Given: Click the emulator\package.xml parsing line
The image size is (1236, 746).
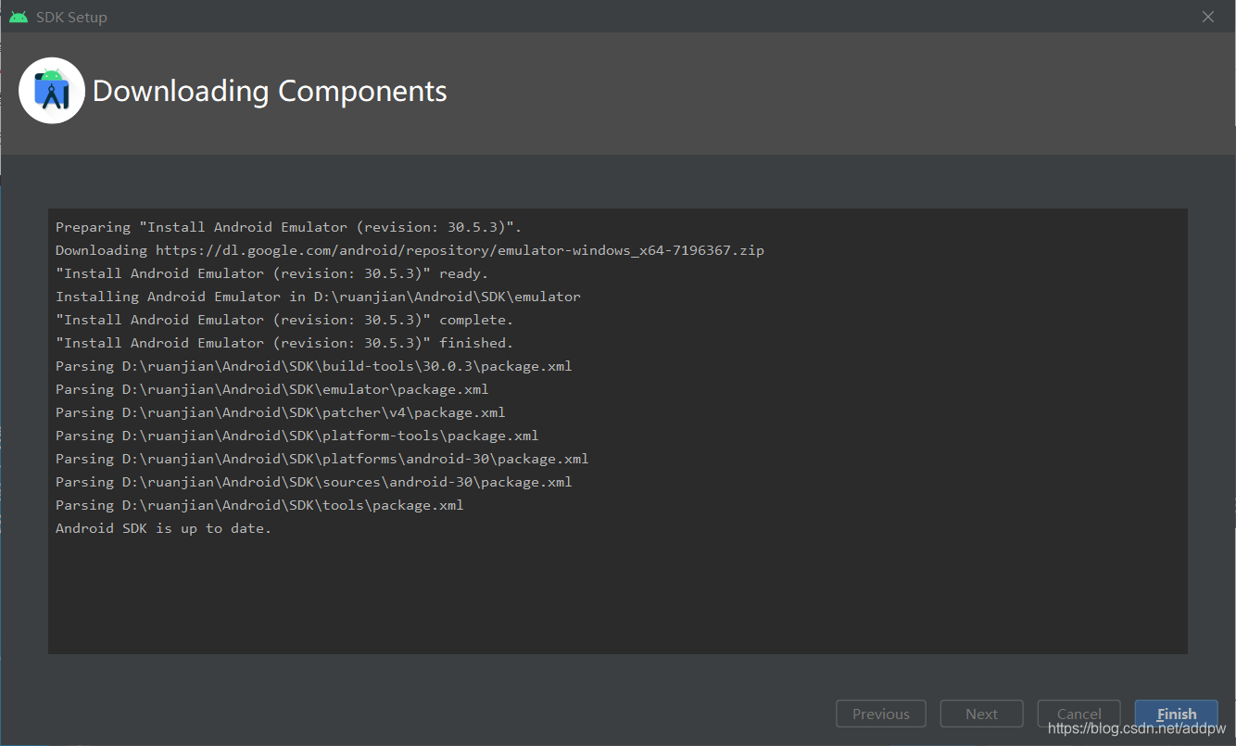Looking at the screenshot, I should pyautogui.click(x=271, y=389).
